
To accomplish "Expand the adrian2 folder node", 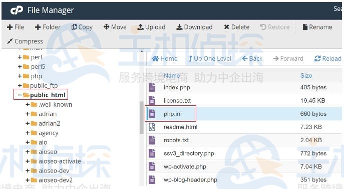I will (x=28, y=124).
